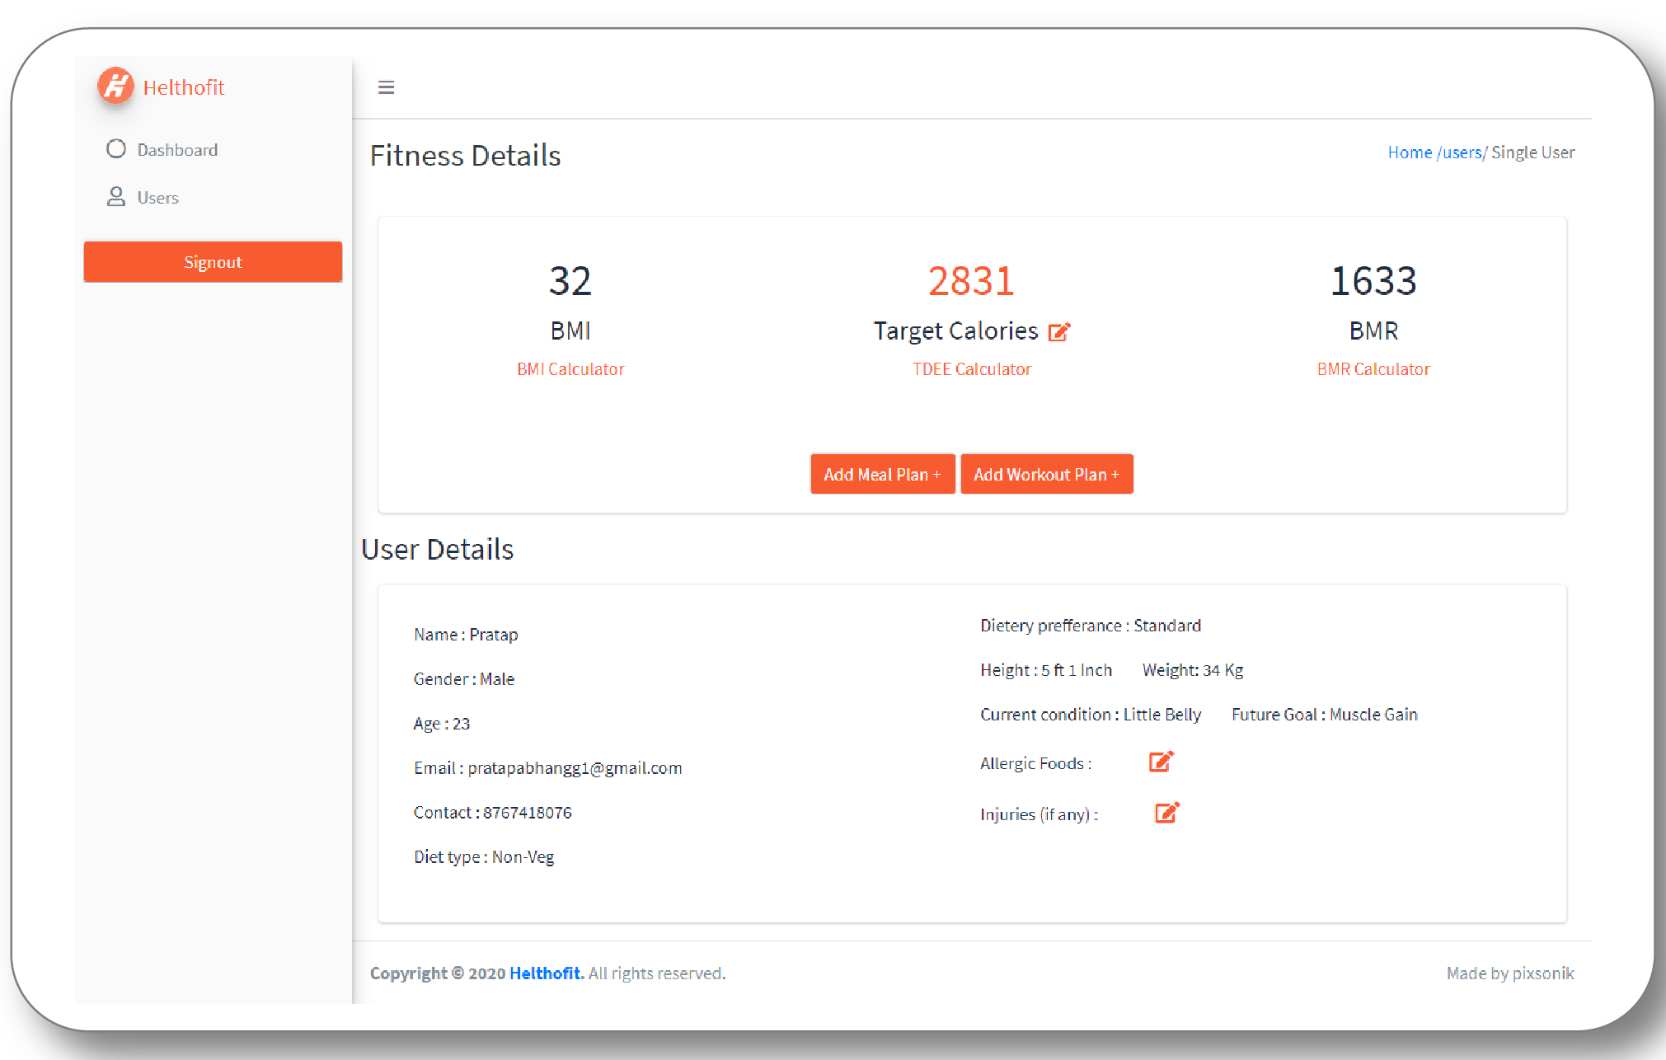Viewport: 1666px width, 1060px height.
Task: Click the Helthofit logo icon
Action: pos(115,86)
